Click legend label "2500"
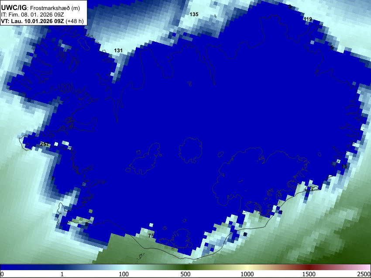 [364, 274]
